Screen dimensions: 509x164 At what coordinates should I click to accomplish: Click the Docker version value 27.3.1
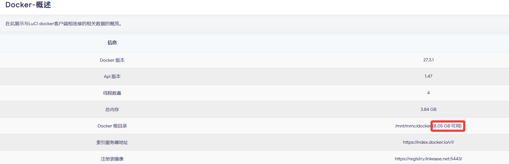tap(428, 60)
